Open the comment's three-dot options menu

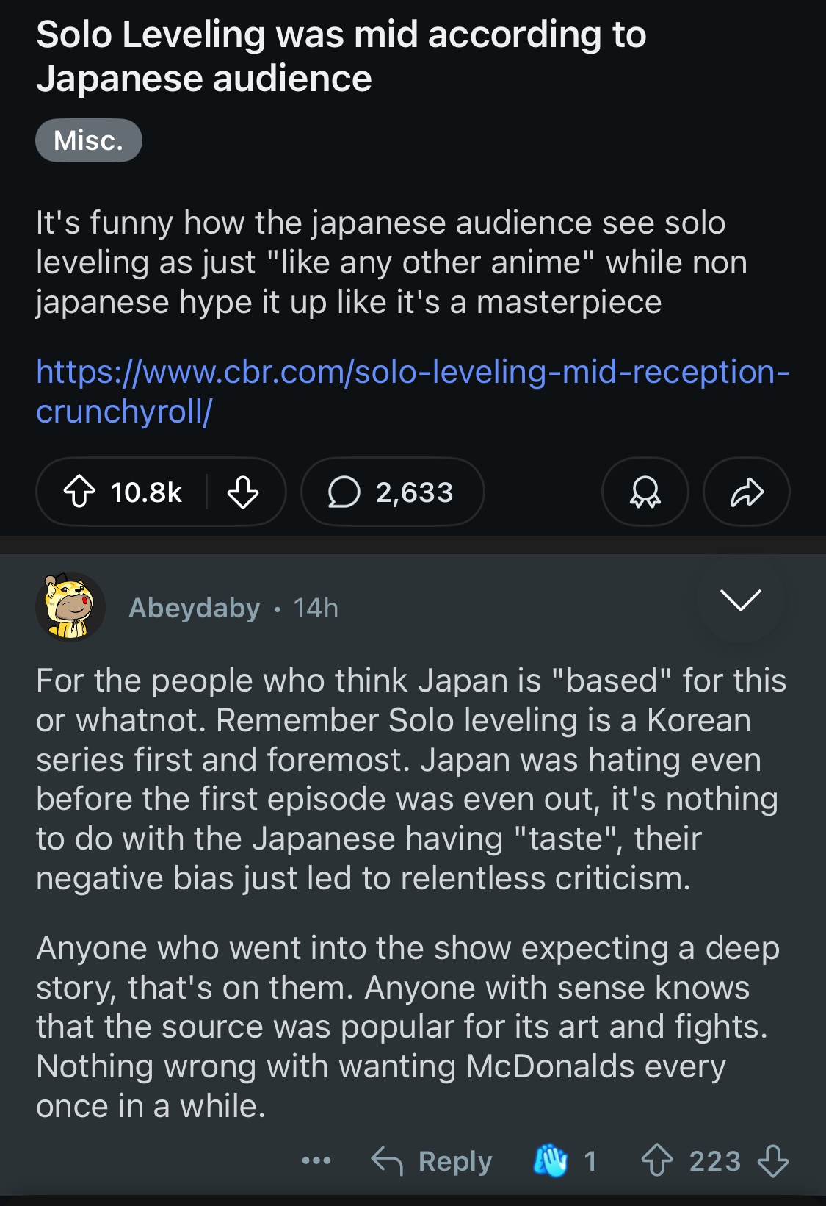(316, 1161)
